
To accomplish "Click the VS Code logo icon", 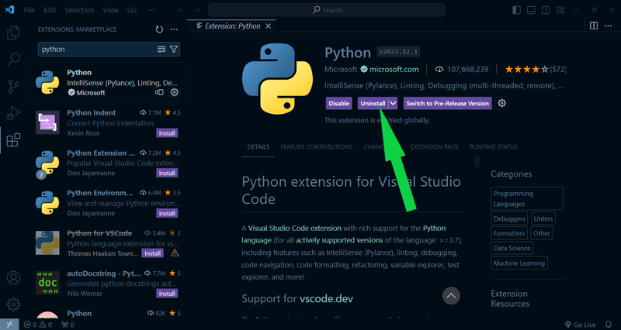I will pyautogui.click(x=10, y=10).
